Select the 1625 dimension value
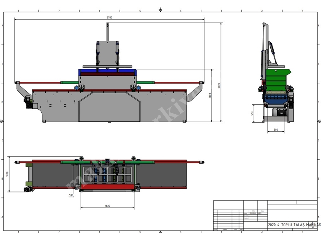This screenshot has height=241, width=321. pyautogui.click(x=107, y=206)
